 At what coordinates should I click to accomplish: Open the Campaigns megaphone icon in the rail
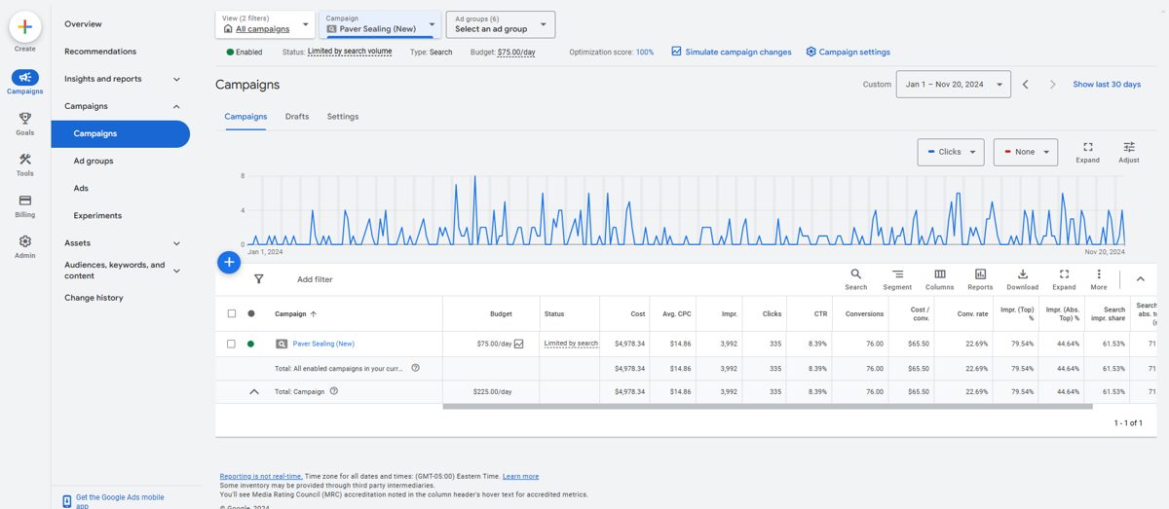pyautogui.click(x=24, y=78)
